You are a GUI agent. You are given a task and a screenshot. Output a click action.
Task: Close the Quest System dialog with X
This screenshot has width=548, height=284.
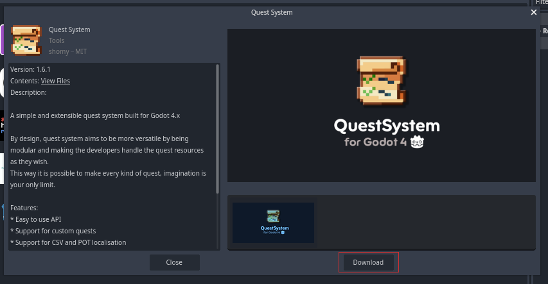click(x=534, y=12)
